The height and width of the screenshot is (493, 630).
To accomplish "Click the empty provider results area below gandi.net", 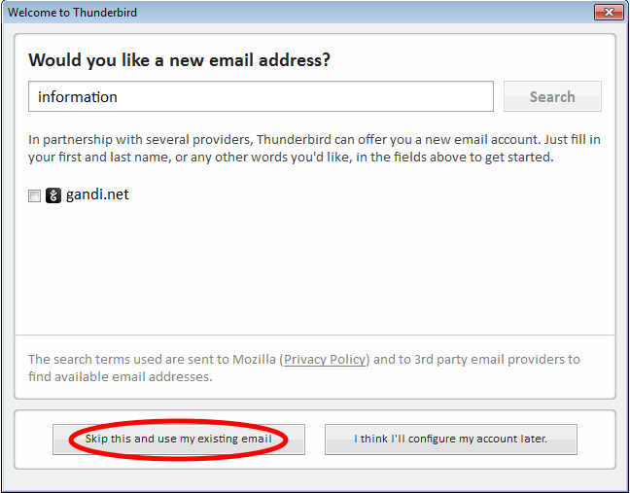I will pyautogui.click(x=315, y=269).
